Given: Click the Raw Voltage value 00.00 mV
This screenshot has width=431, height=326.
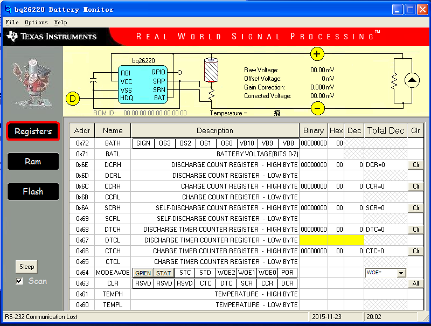Looking at the screenshot, I should coord(322,70).
